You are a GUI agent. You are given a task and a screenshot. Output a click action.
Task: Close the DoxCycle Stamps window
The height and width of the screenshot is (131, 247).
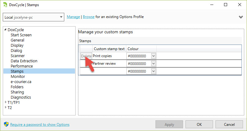240,5
